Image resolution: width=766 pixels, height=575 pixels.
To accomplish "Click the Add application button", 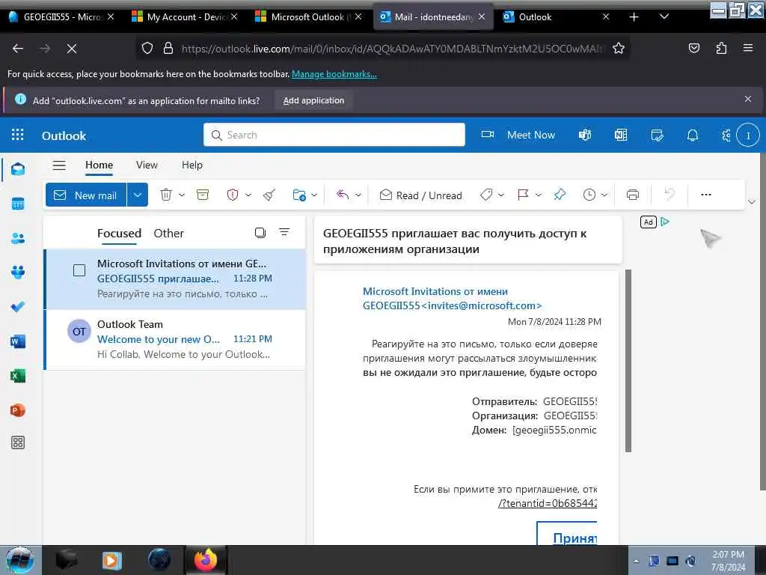I will [313, 100].
